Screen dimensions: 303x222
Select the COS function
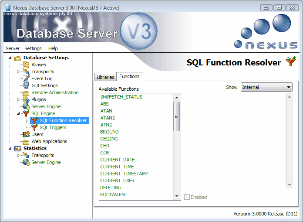click(105, 153)
